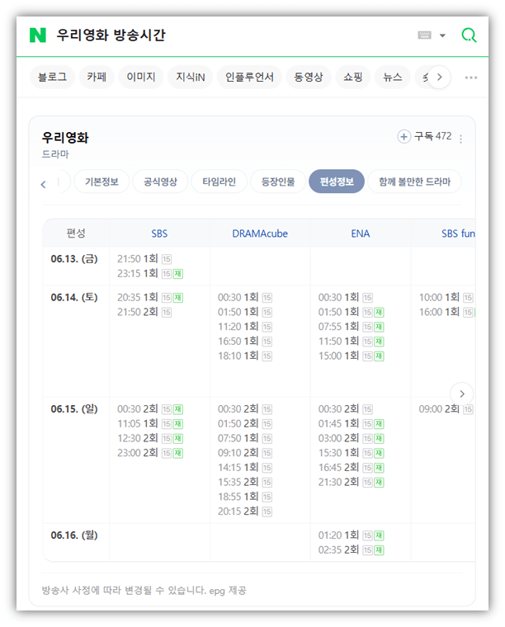
Task: Open the 지식iN search tab
Action: pyautogui.click(x=191, y=78)
